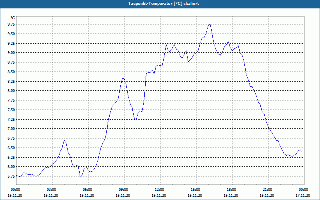Click the 15:00 time axis label

coord(196,190)
